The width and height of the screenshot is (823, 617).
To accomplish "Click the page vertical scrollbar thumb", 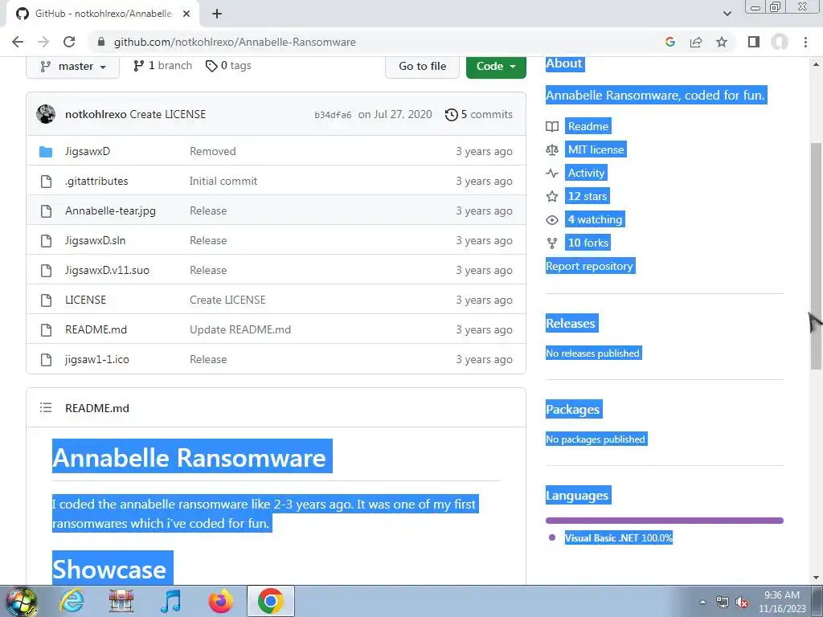I will pos(816,256).
